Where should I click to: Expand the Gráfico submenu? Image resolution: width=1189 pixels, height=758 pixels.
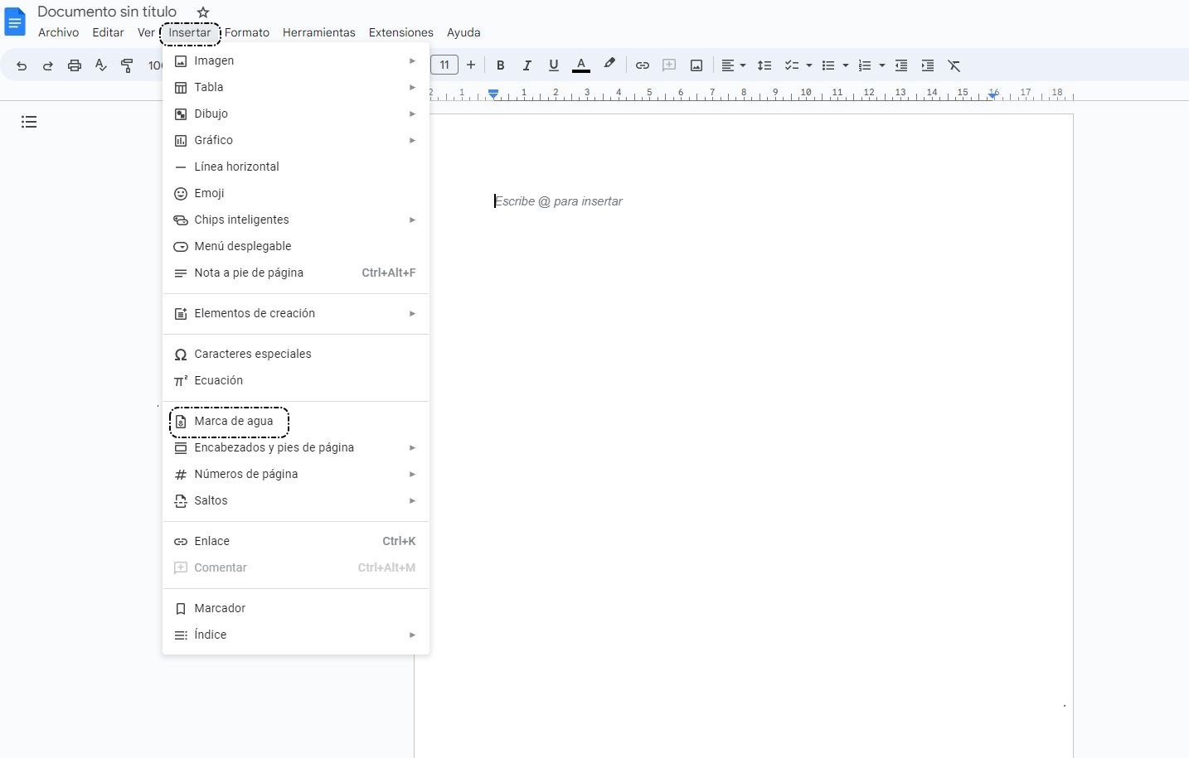point(296,140)
